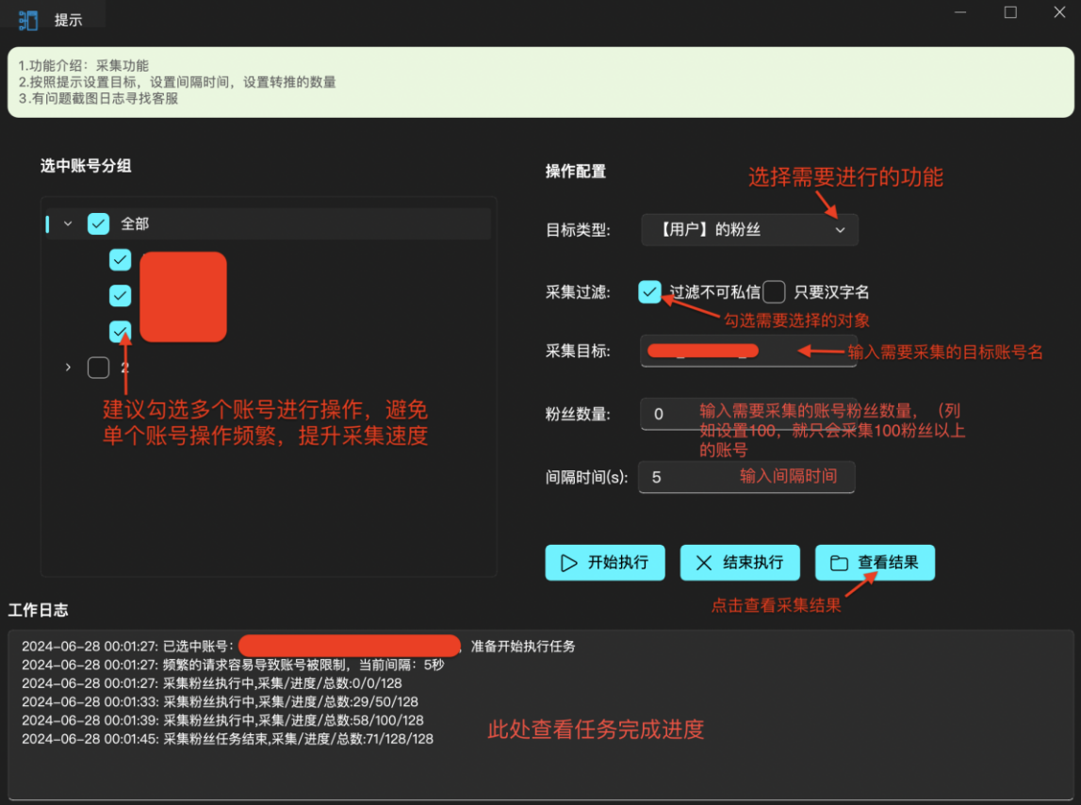The height and width of the screenshot is (805, 1081).
Task: Open the 目标类型 dropdown
Action: 749,230
